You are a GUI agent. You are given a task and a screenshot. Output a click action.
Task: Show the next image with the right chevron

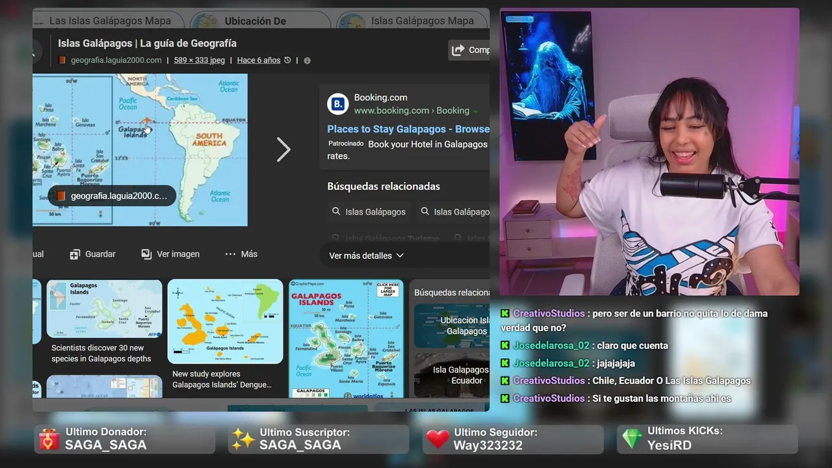coord(283,149)
